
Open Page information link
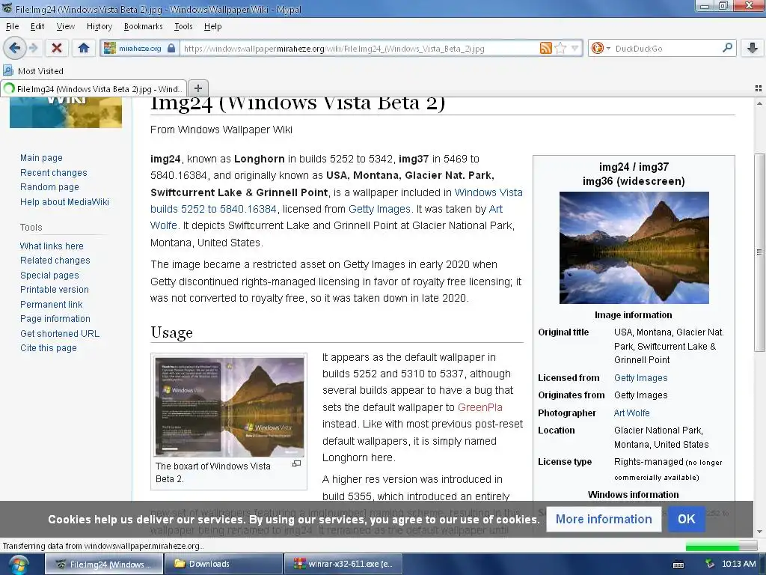click(55, 319)
